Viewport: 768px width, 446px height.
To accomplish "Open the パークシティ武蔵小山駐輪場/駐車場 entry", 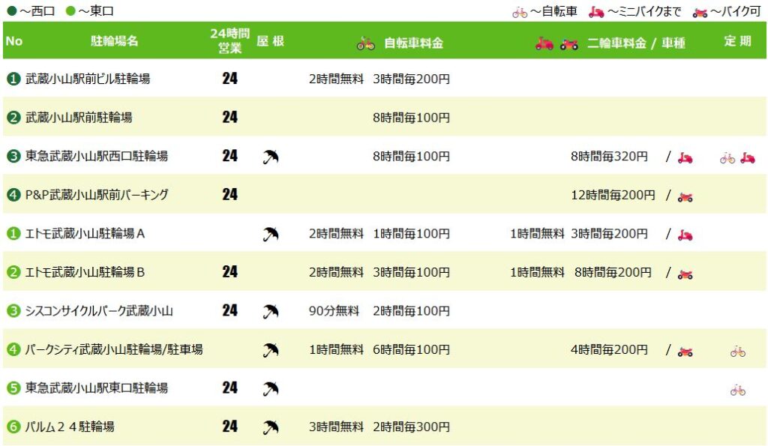I will point(114,349).
